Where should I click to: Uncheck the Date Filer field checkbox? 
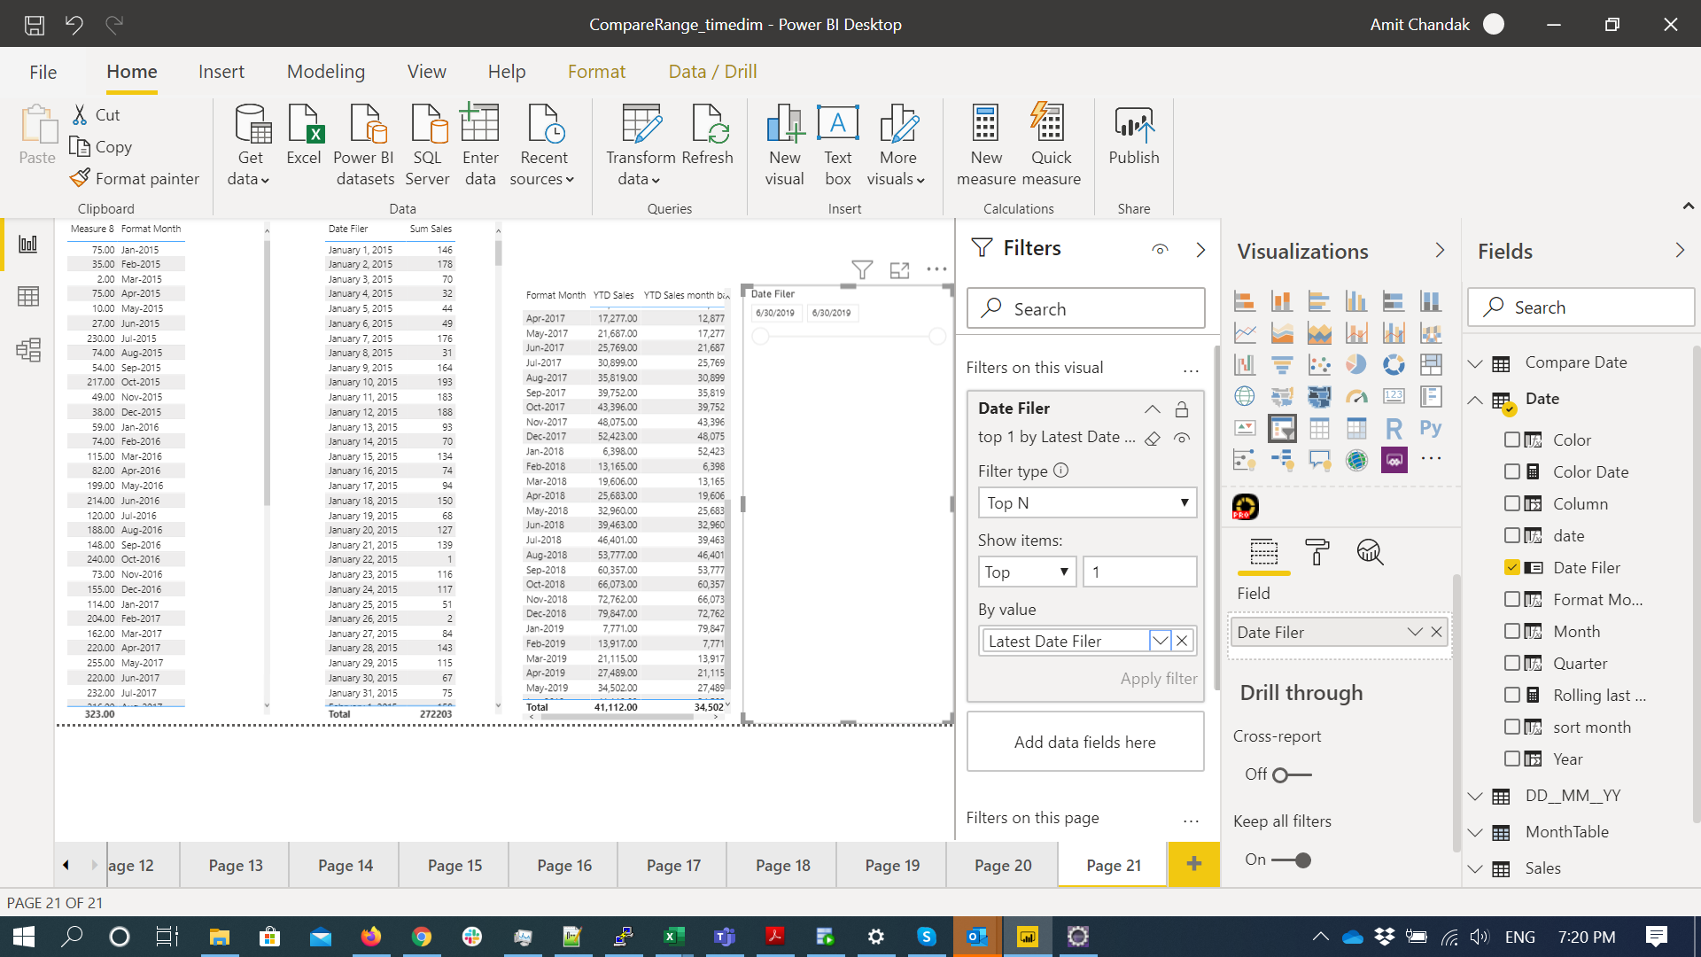[x=1512, y=567]
